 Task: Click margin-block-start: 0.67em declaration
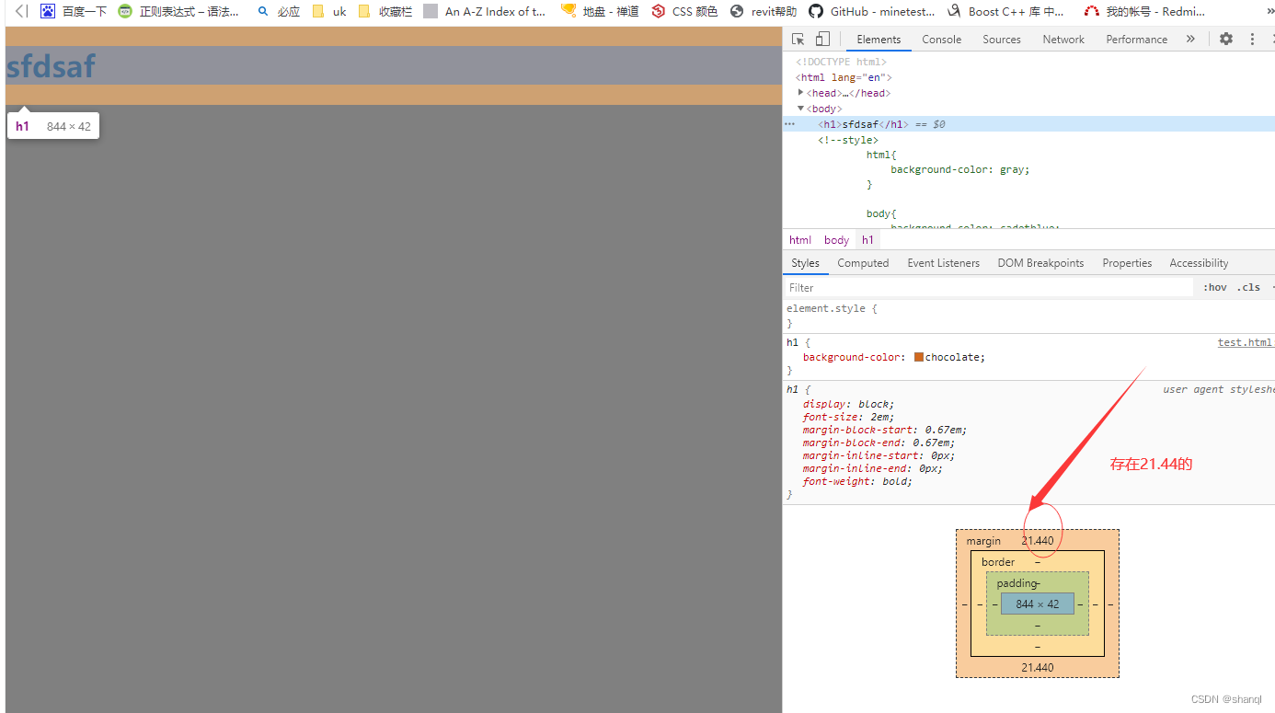[x=885, y=430]
